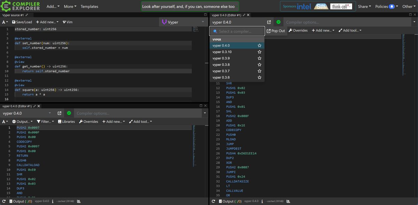Close lower-left vyper 0.4.0 compiler tab
This screenshot has width=418, height=205.
coord(39,106)
